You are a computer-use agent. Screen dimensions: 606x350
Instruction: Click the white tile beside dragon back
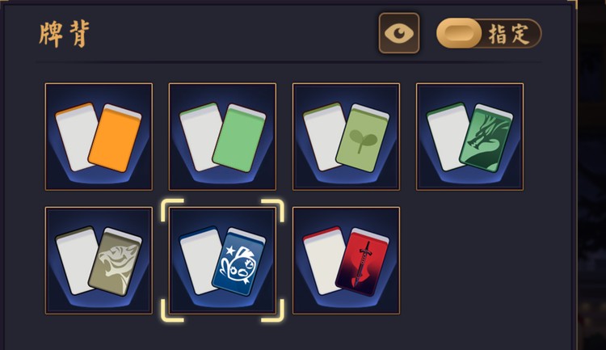[447, 137]
